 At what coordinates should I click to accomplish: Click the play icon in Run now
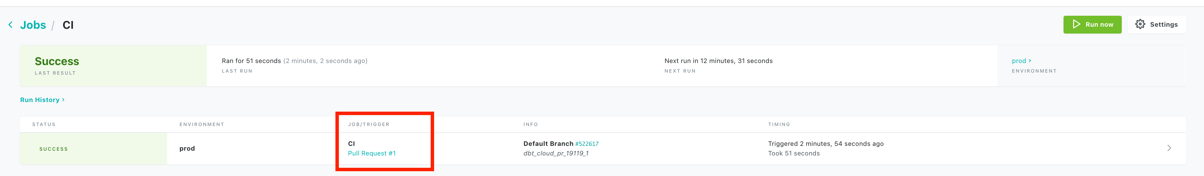(x=1076, y=24)
